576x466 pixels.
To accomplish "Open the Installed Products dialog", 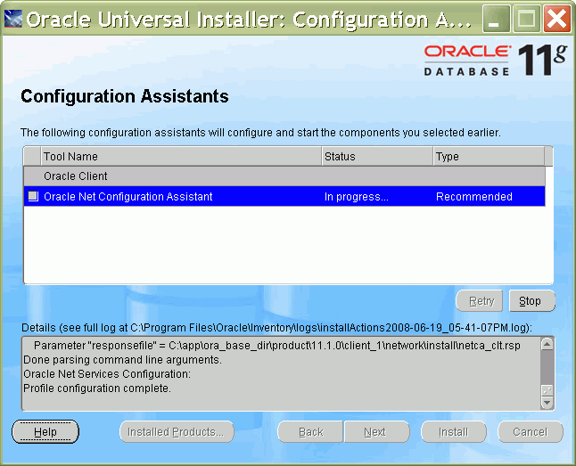I will [x=177, y=432].
